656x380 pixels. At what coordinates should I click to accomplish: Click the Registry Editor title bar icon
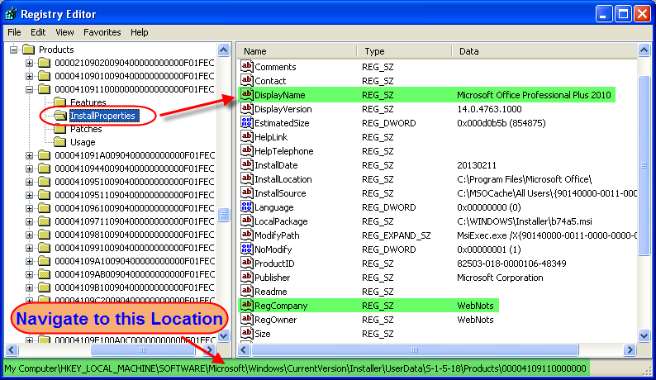click(x=11, y=13)
